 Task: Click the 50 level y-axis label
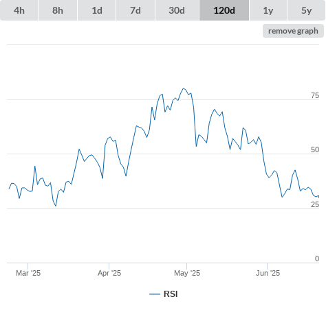[x=315, y=149]
